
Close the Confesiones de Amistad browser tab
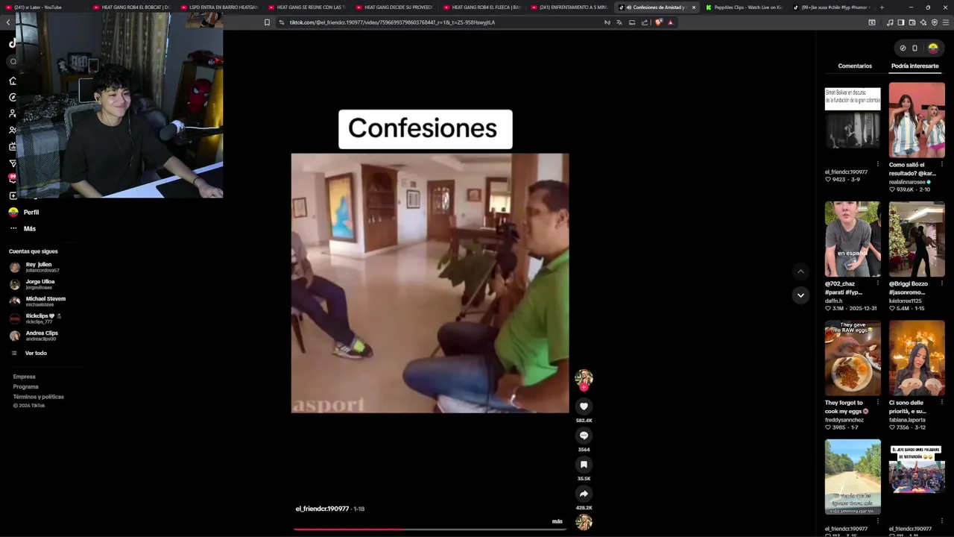[x=694, y=7]
